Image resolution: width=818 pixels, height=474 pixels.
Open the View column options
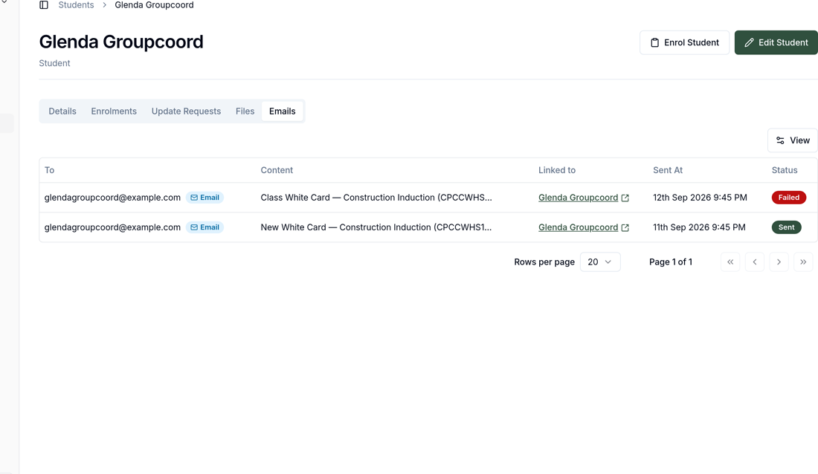793,140
